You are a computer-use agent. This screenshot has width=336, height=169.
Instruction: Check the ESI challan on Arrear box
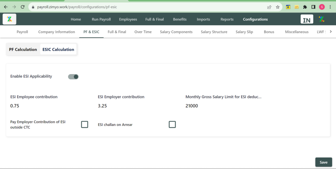[x=172, y=125]
